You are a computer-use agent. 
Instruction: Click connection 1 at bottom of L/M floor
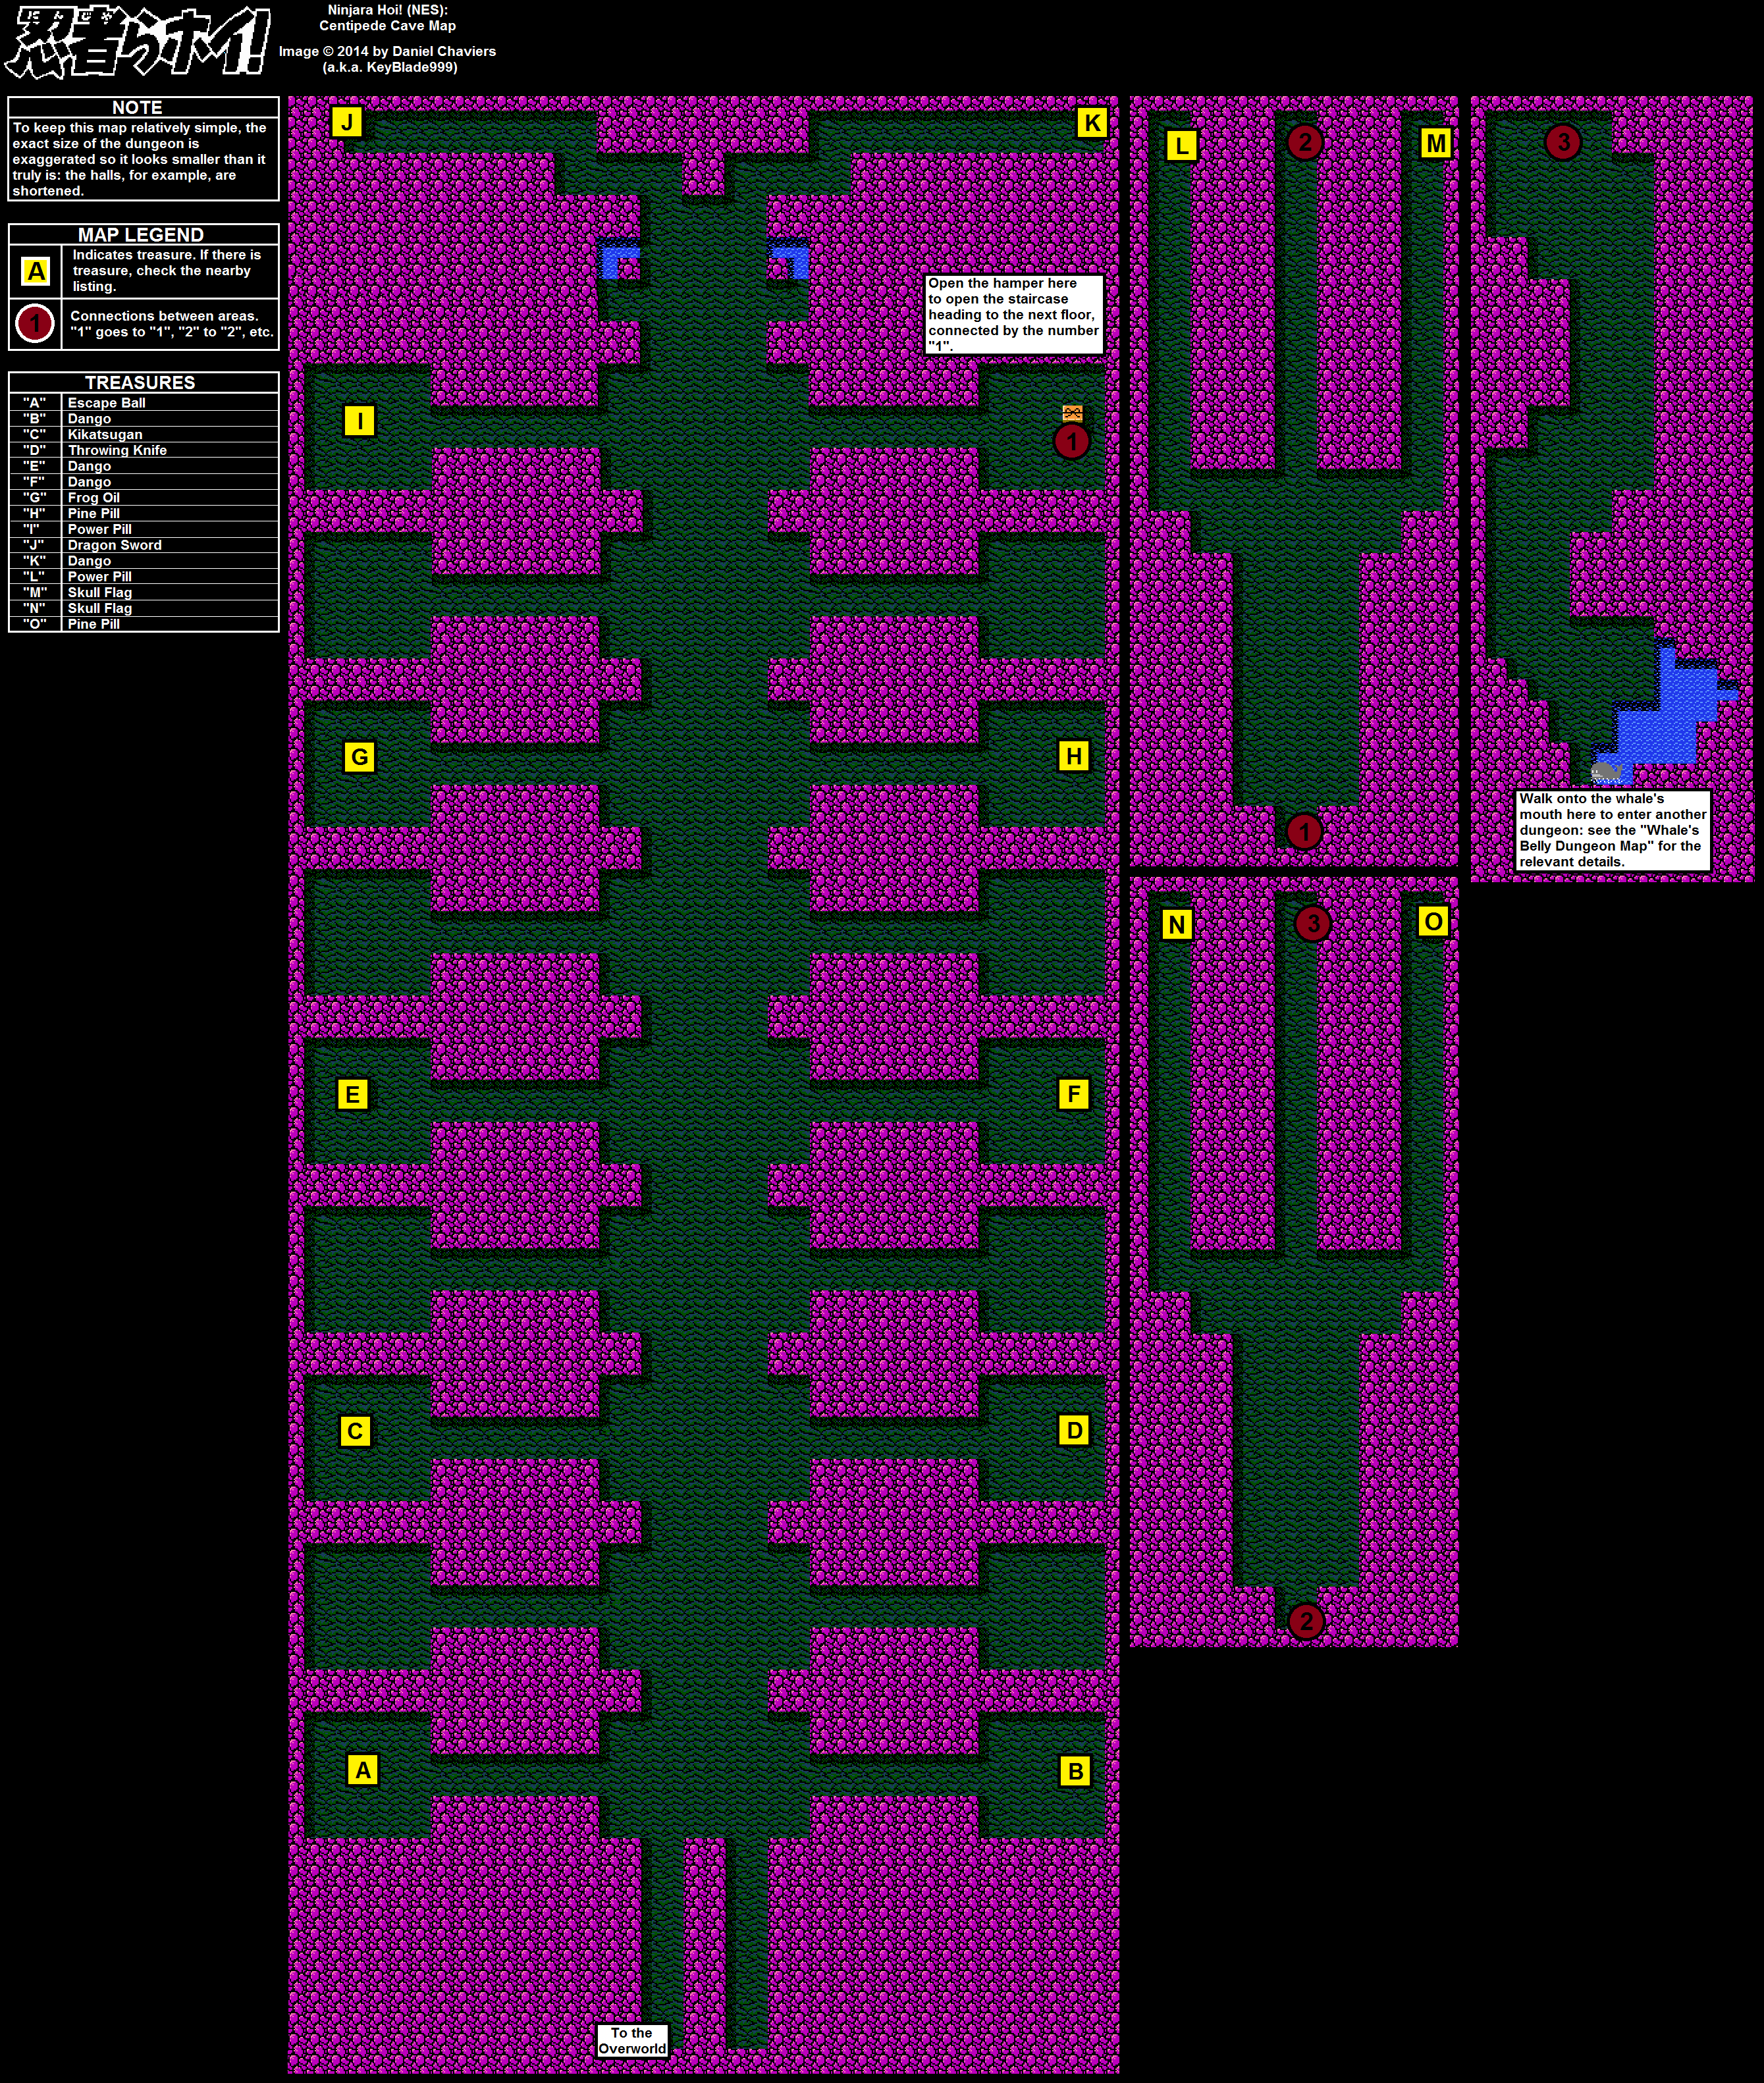(x=1304, y=831)
